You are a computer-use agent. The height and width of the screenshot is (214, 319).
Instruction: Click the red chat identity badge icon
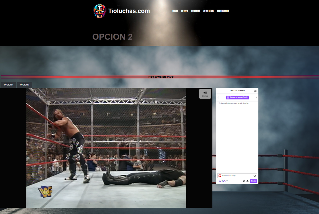pyautogui.click(x=220, y=176)
